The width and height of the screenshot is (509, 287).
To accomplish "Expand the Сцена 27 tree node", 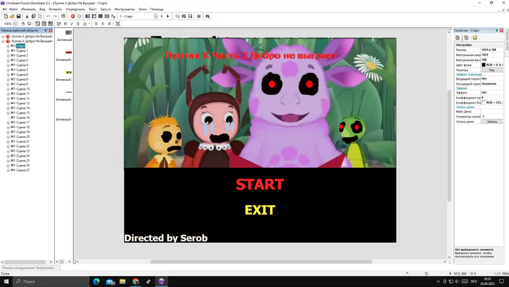I will click(8, 170).
